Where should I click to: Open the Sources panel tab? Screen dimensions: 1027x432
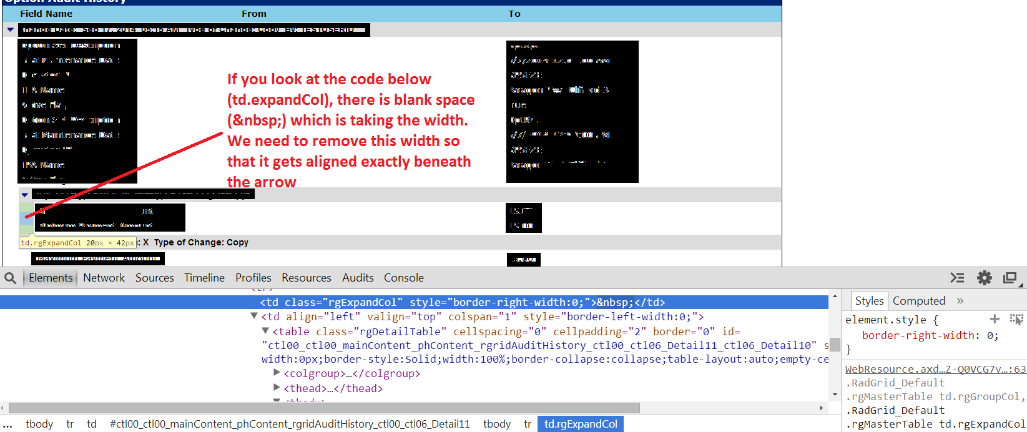(x=155, y=278)
